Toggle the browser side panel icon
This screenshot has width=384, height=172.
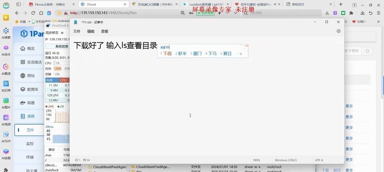click(x=19, y=4)
